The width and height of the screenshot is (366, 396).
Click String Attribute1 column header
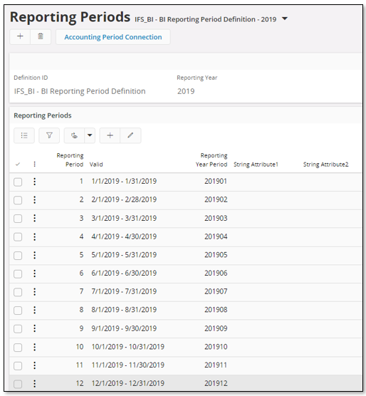256,165
